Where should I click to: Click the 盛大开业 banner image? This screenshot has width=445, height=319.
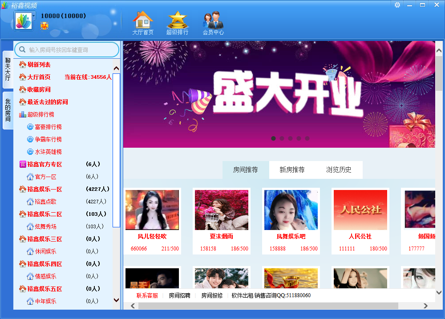(x=279, y=94)
